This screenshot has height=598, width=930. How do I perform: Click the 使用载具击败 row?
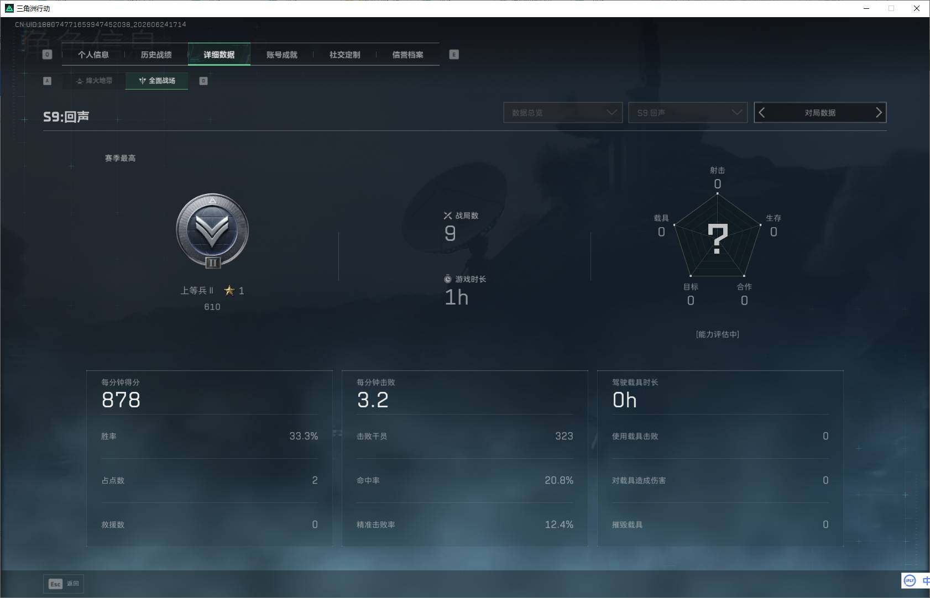click(x=720, y=436)
